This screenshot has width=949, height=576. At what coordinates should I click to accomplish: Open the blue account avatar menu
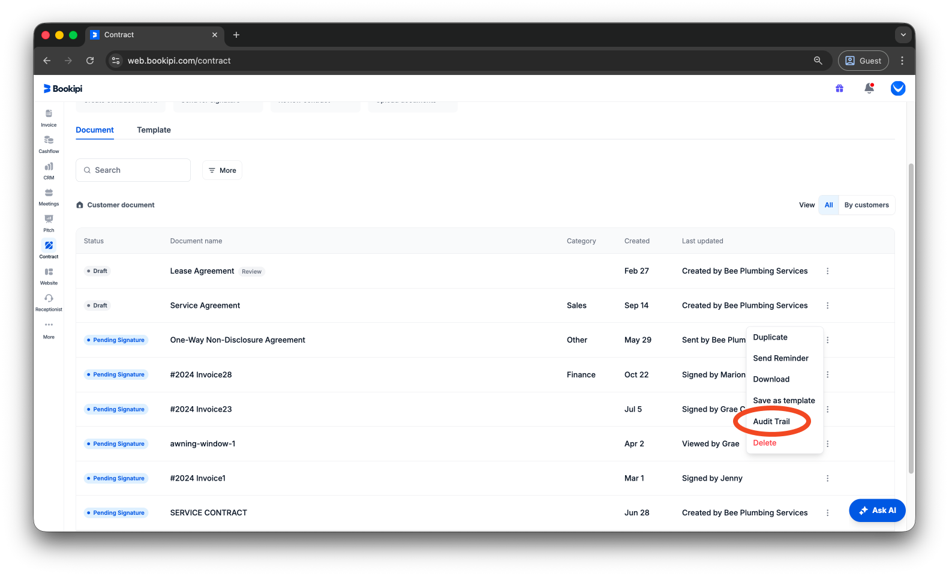898,89
